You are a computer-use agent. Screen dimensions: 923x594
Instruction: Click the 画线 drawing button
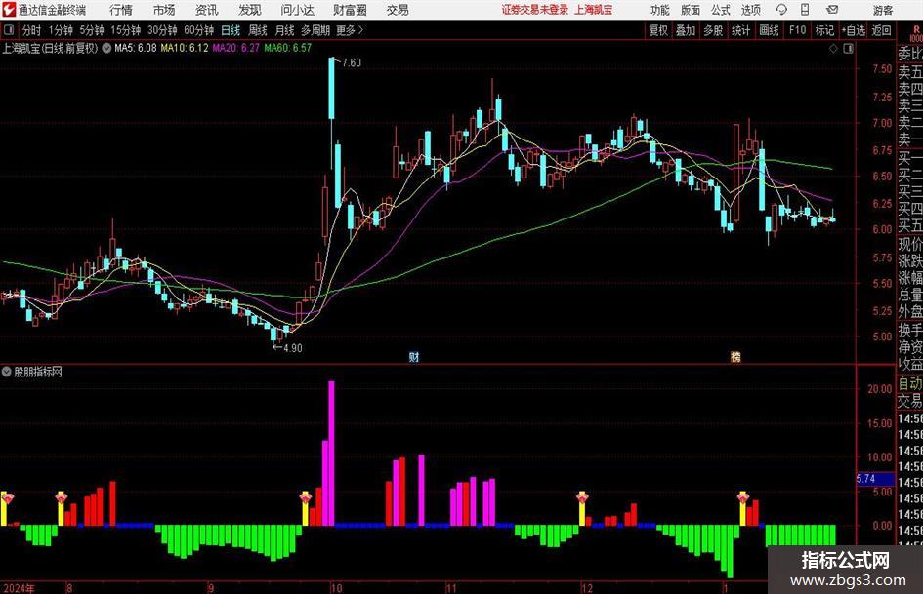(769, 30)
